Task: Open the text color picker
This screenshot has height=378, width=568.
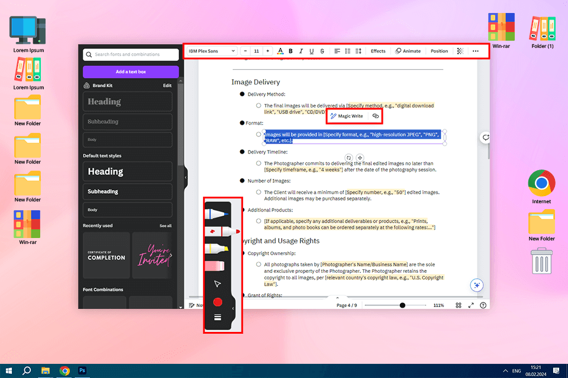Action: click(x=280, y=51)
